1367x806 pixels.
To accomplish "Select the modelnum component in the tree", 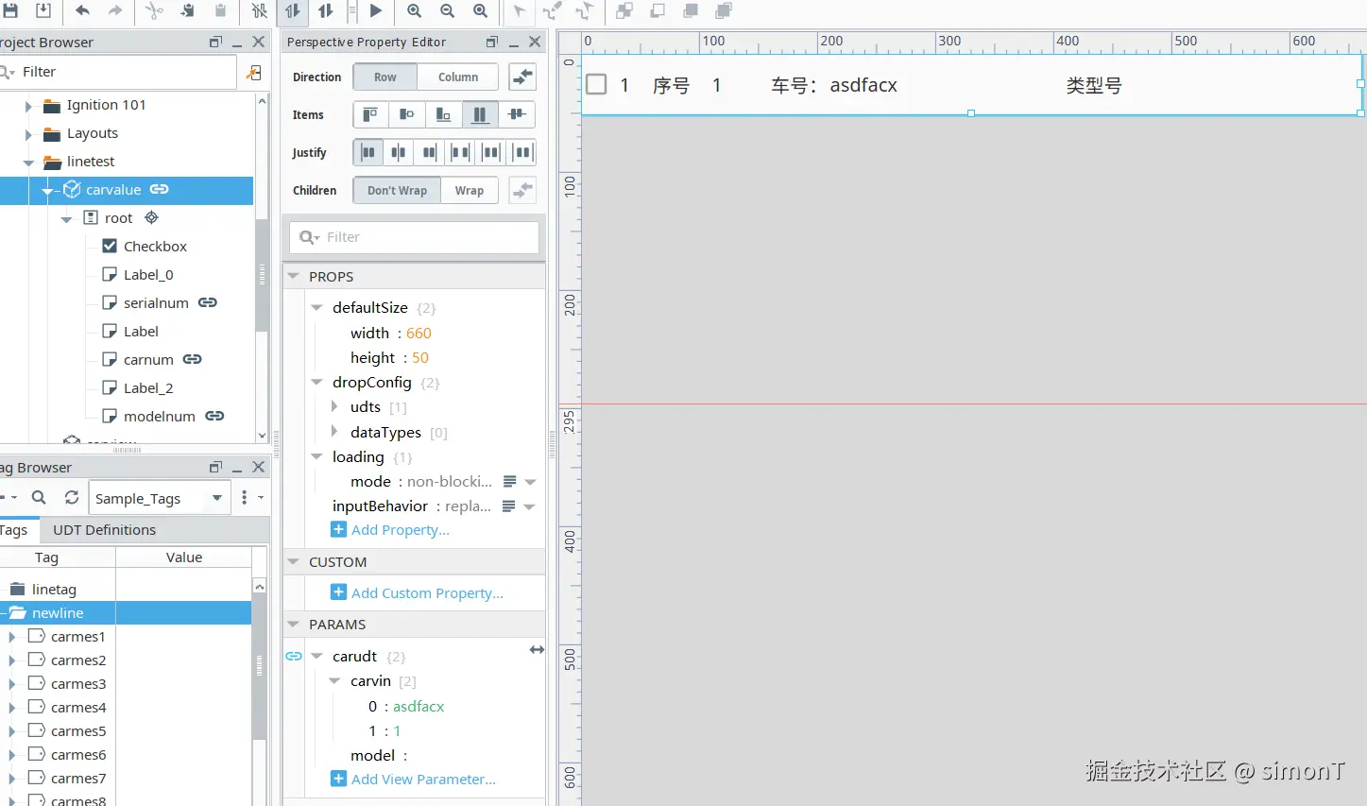I will 160,417.
